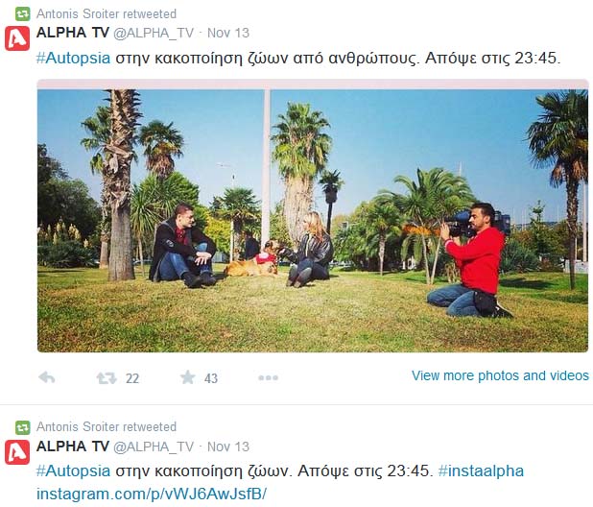Open the #Autopsia hashtag in first tweet
Viewport: 593px width, 507px height.
[x=73, y=59]
